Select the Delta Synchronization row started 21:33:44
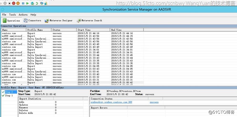237x117 pixels. coord(72,55)
